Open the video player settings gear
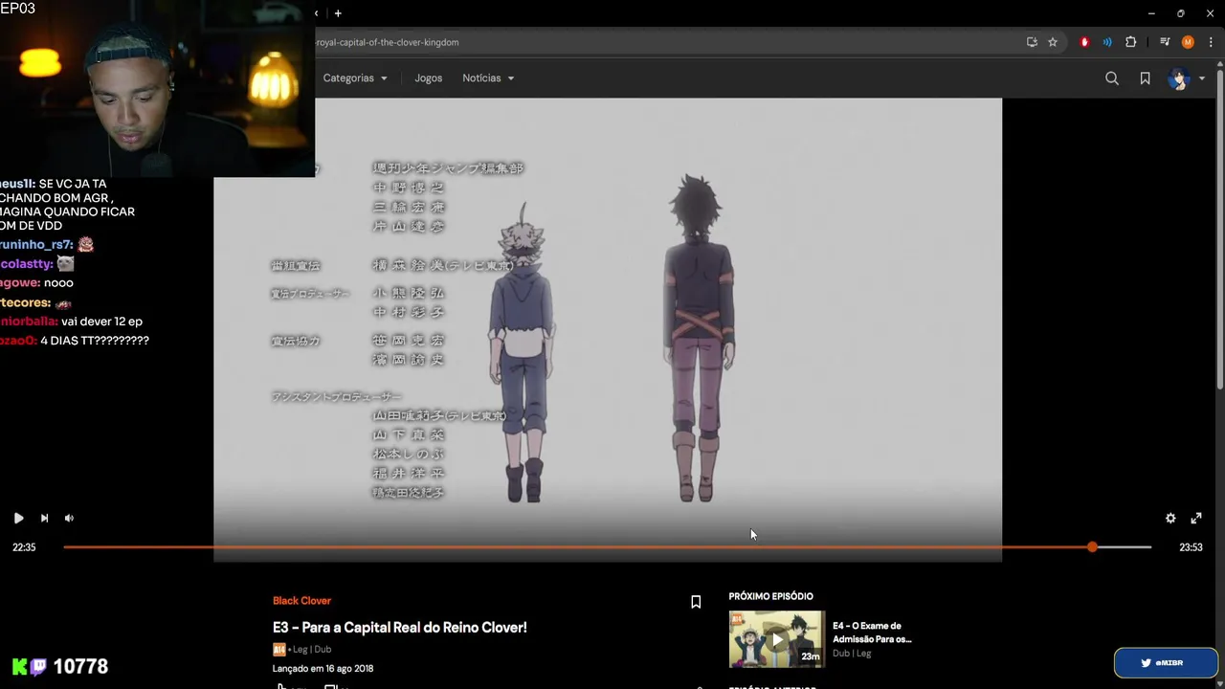This screenshot has width=1225, height=689. pos(1170,518)
